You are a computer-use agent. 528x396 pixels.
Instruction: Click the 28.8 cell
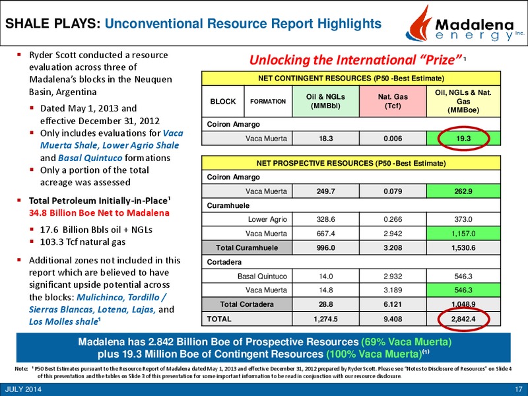[325, 304]
